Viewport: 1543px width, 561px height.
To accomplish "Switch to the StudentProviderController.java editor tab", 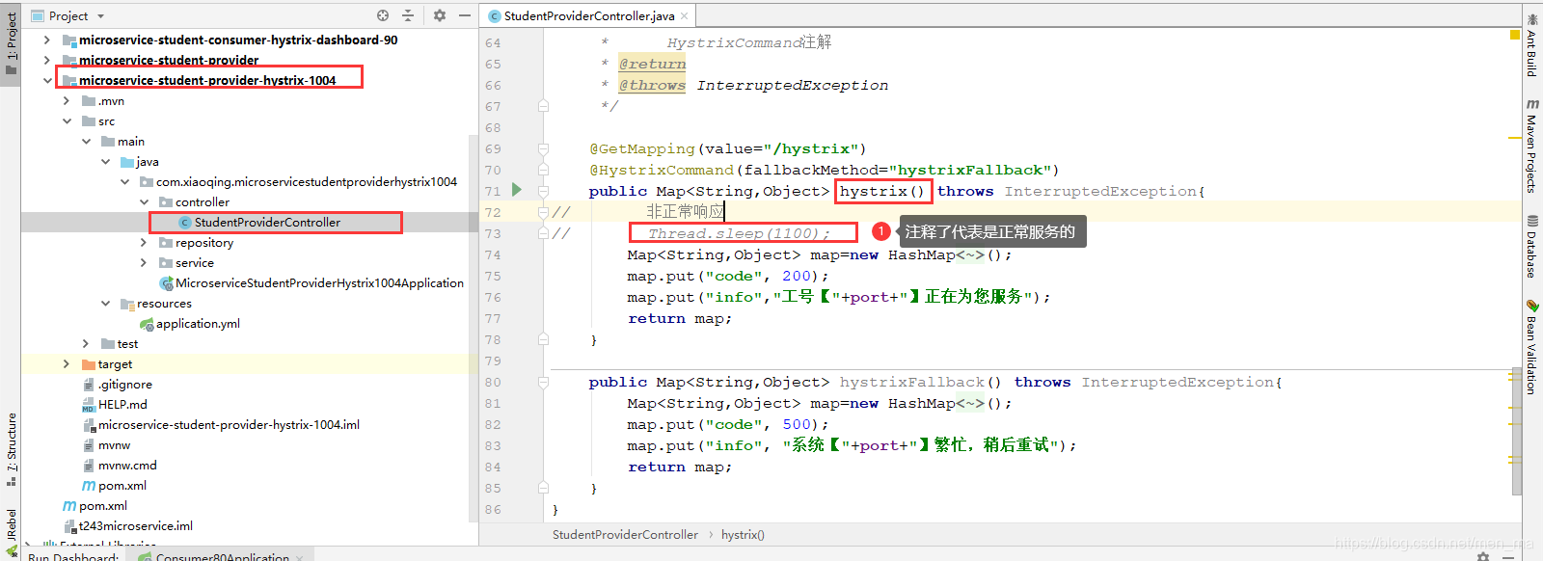I will pos(589,15).
